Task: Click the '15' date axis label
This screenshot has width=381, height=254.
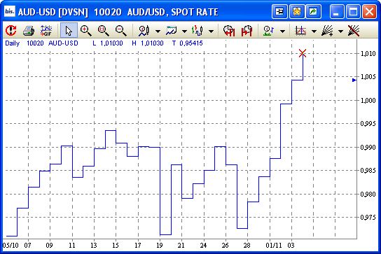Action: [x=116, y=246]
